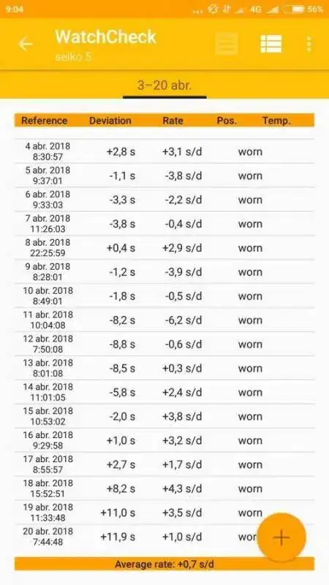
Task: Open the entry with +11,0 s deviation
Action: coord(164,513)
